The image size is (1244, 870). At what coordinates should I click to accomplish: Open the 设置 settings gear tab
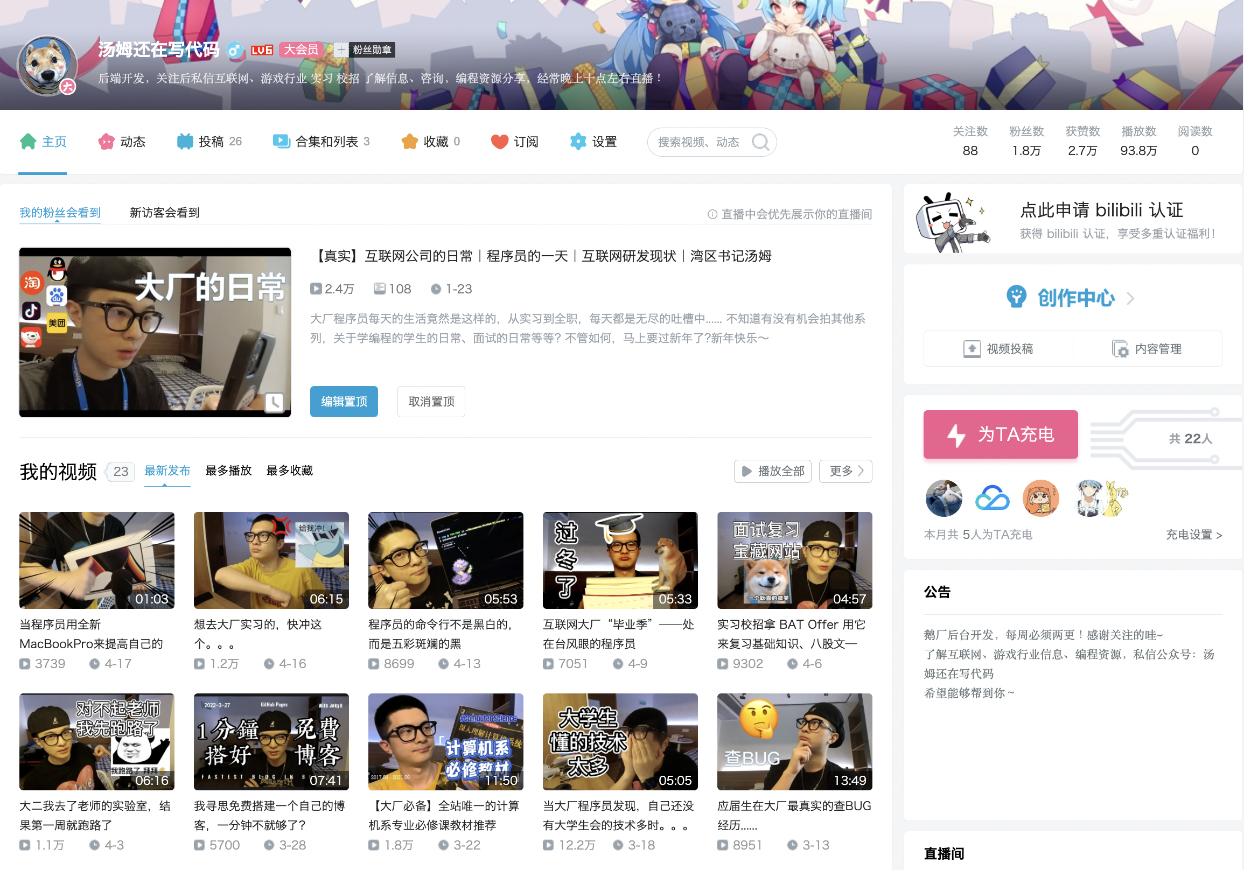pyautogui.click(x=593, y=142)
